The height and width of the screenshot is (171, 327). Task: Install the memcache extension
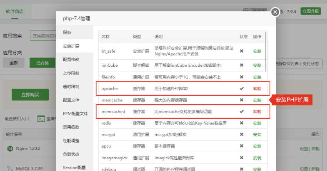click(x=257, y=100)
